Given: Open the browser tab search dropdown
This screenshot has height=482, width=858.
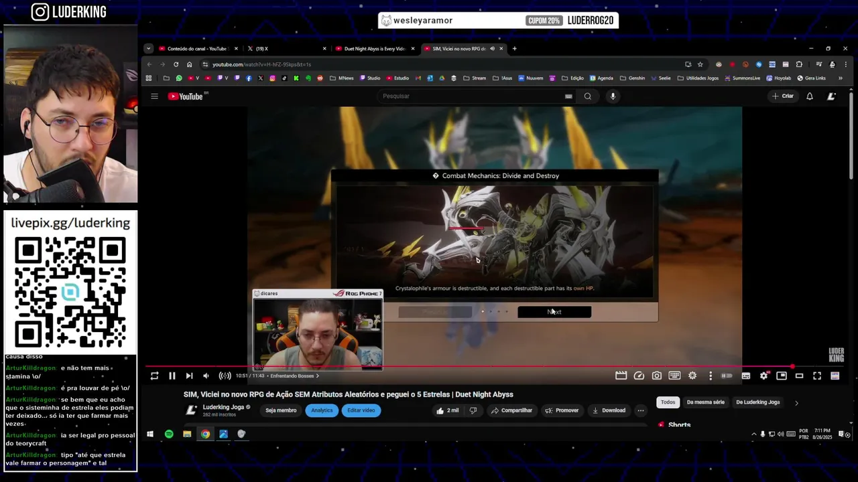Looking at the screenshot, I should (149, 48).
